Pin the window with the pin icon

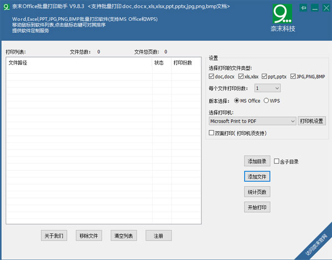[x=303, y=8]
